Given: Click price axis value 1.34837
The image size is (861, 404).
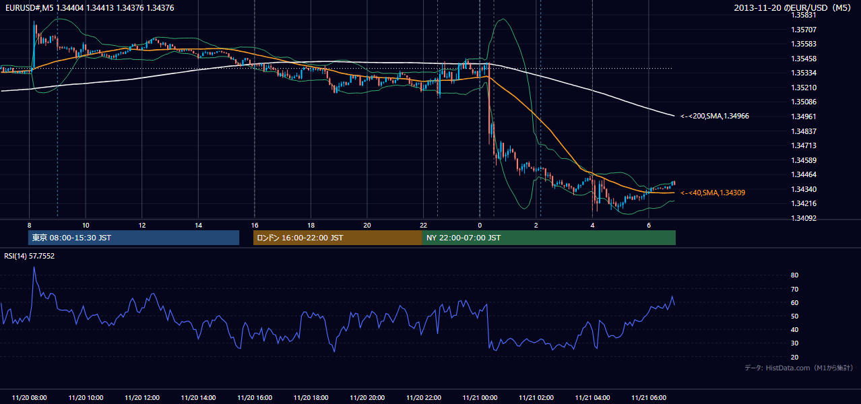Looking at the screenshot, I should tap(803, 131).
